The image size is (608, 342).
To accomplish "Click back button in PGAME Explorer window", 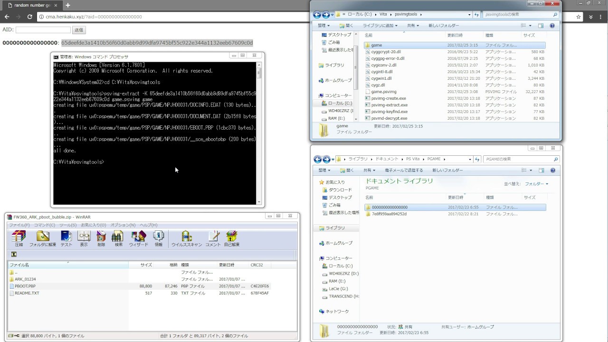I will click(x=317, y=159).
